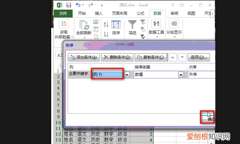
Task: Open 选项(O)... sort options
Action: (199, 57)
